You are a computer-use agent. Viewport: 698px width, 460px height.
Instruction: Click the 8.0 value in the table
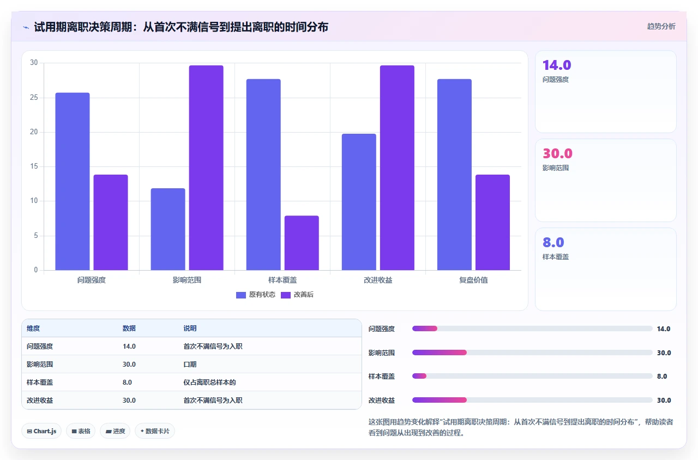pyautogui.click(x=128, y=382)
